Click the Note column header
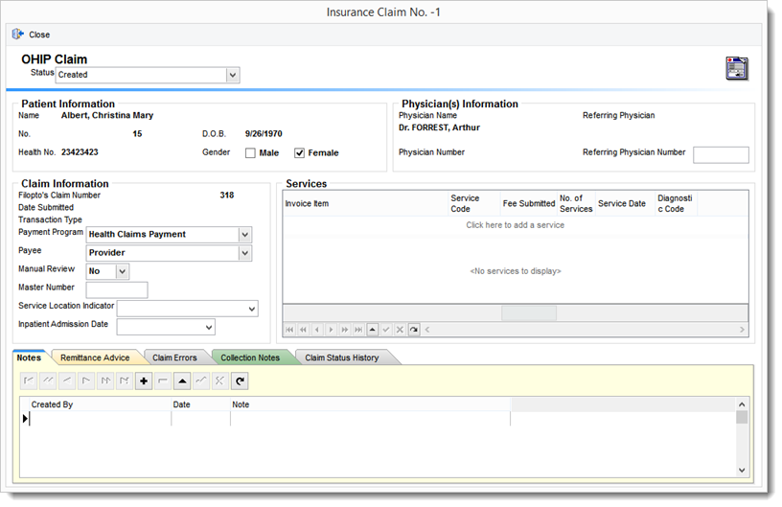 click(x=370, y=404)
